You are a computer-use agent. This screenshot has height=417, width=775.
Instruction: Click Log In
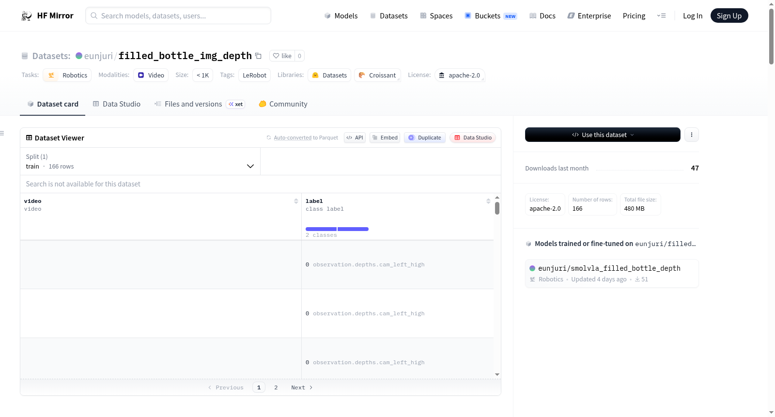coord(693,16)
